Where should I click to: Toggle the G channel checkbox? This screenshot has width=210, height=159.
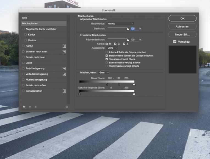(115, 44)
